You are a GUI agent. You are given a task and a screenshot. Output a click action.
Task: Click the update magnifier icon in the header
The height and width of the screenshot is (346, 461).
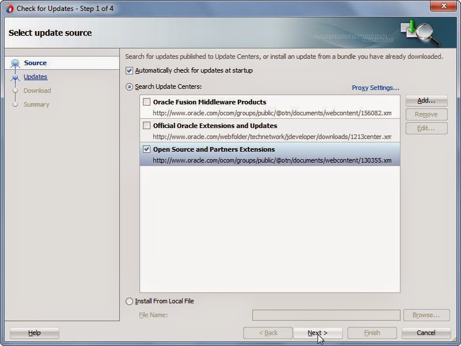421,32
